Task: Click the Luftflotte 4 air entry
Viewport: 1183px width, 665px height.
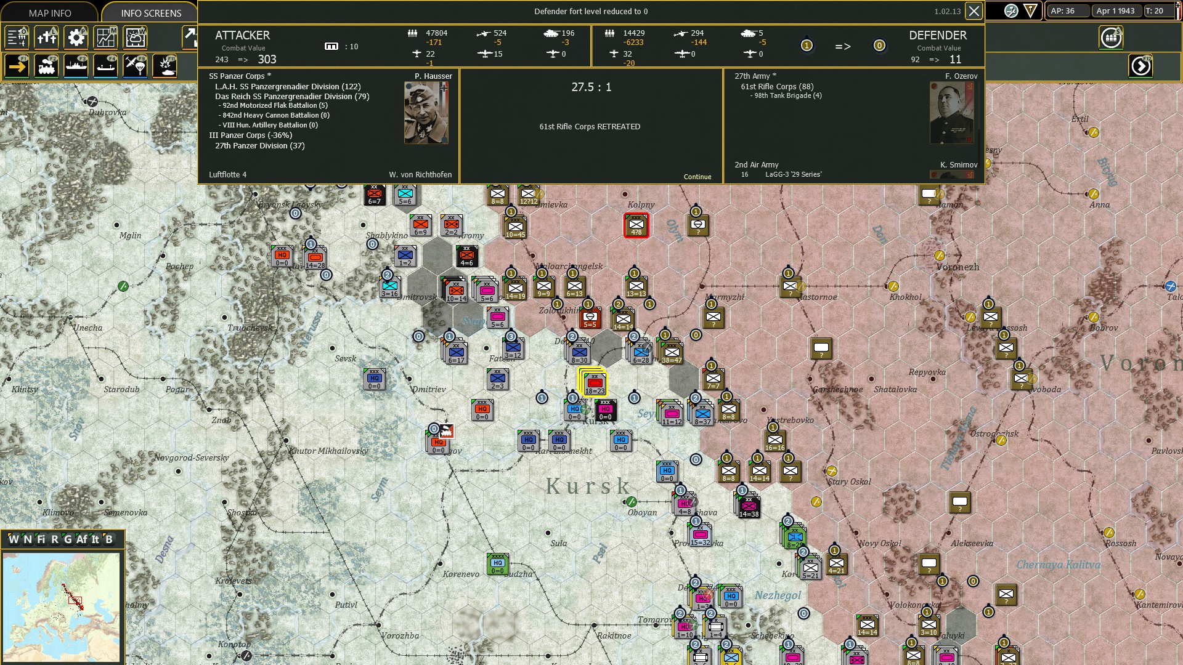Action: point(227,175)
